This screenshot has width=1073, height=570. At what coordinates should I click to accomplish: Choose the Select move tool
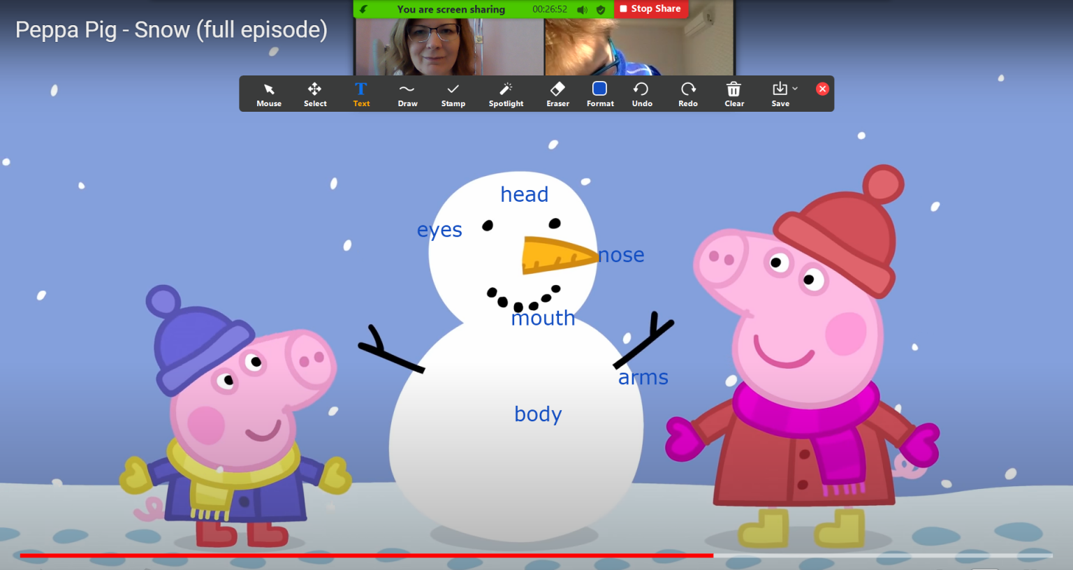pyautogui.click(x=315, y=94)
